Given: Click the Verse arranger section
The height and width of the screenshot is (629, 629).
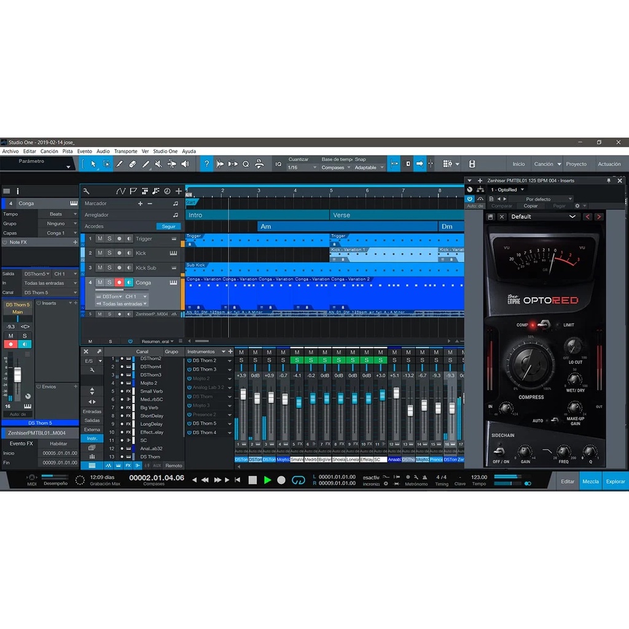Looking at the screenshot, I should point(397,215).
